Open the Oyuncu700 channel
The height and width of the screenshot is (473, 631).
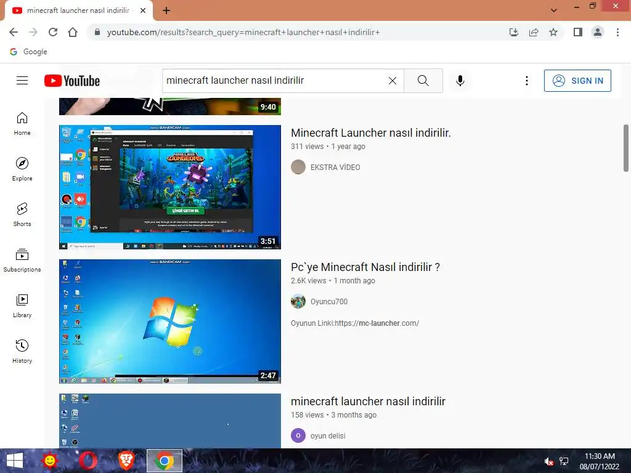[329, 302]
